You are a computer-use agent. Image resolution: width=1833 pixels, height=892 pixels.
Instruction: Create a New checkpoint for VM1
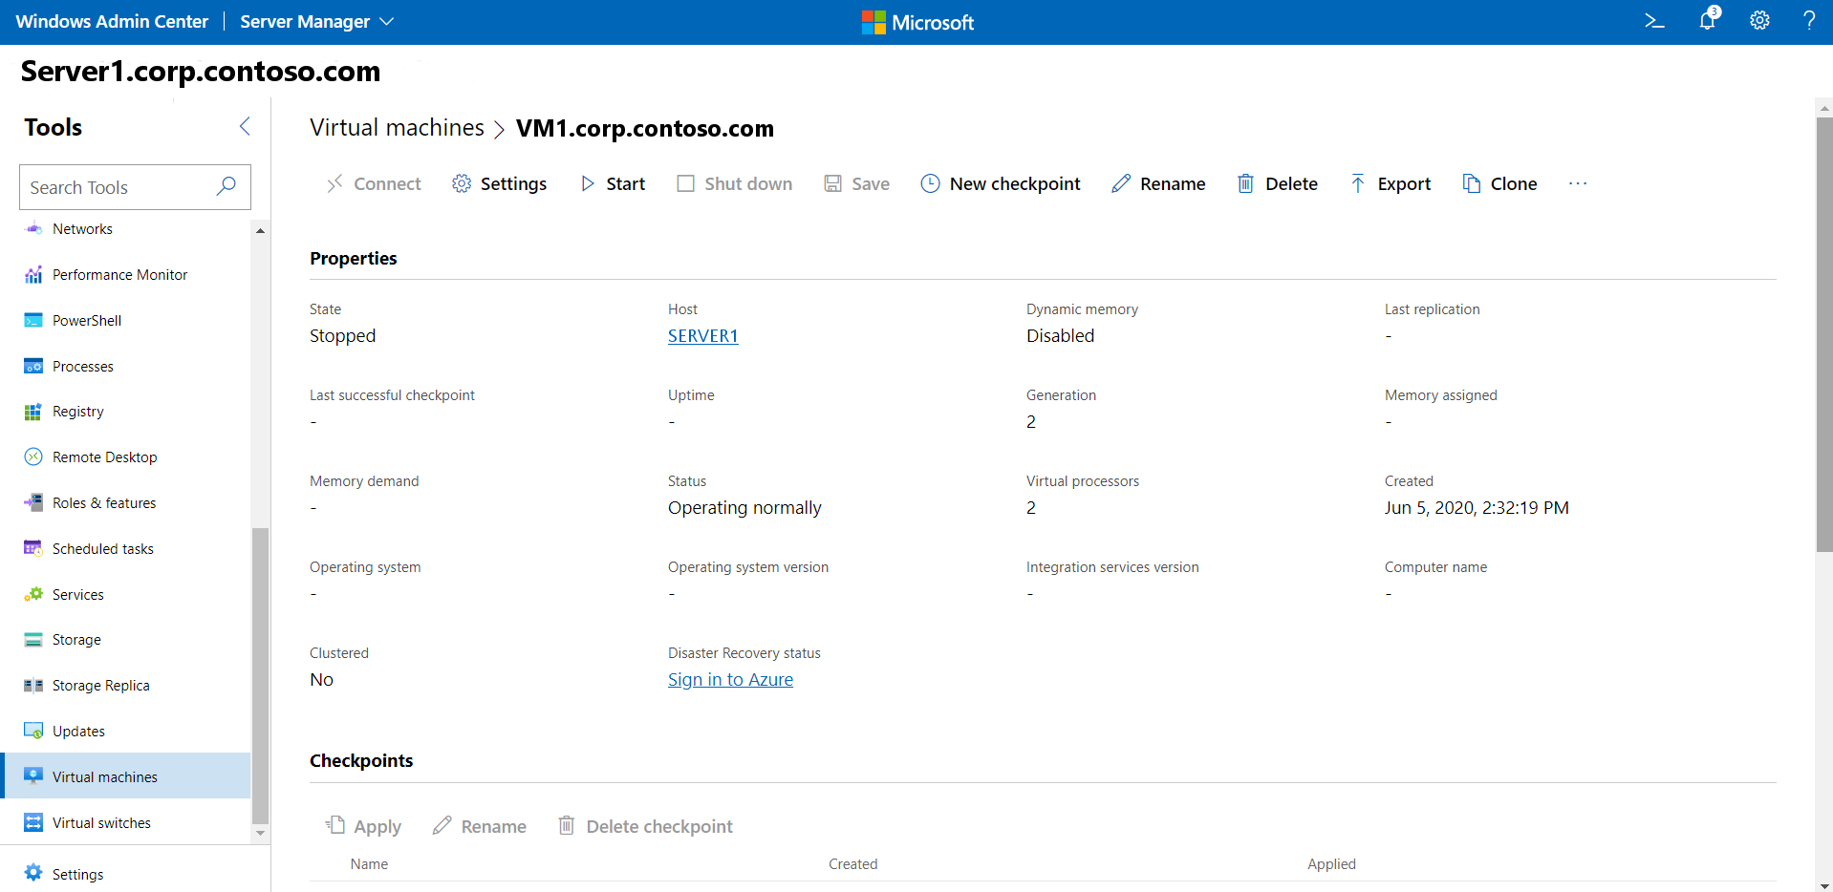coord(1001,183)
